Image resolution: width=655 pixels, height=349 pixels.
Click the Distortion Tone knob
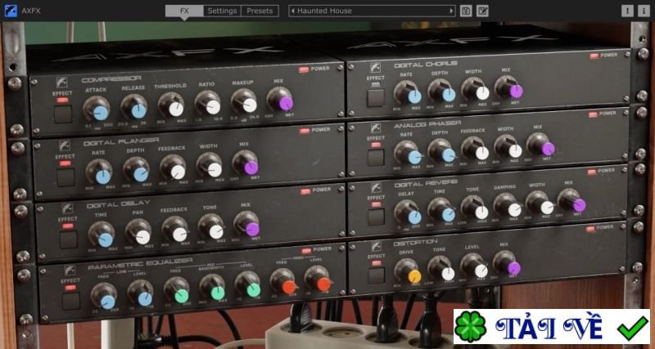441,270
